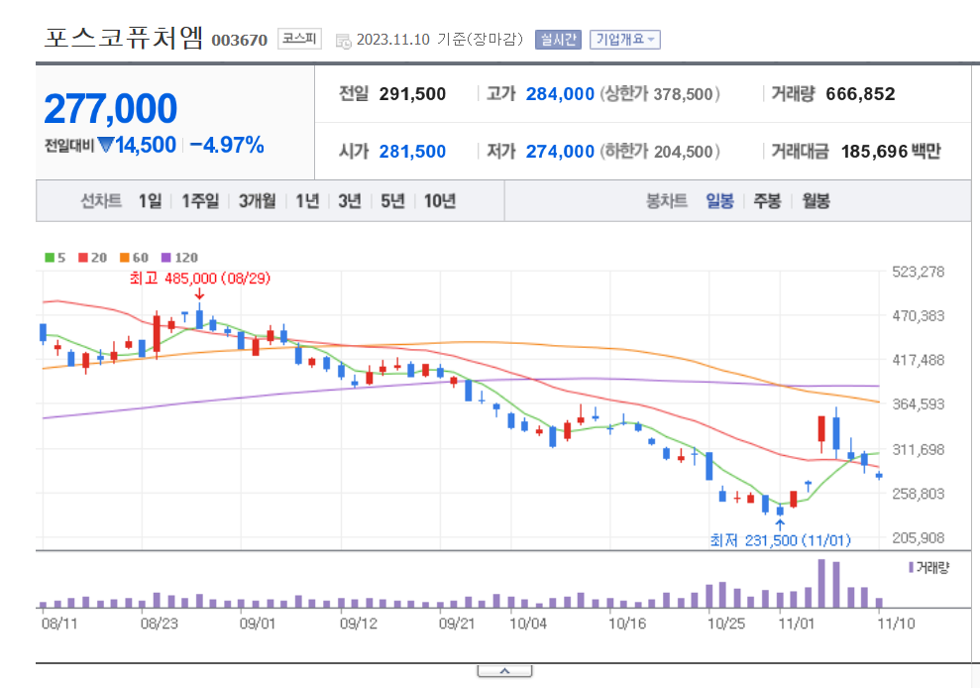980x688 pixels.
Task: Click the 전일 value 291,500
Action: click(412, 94)
